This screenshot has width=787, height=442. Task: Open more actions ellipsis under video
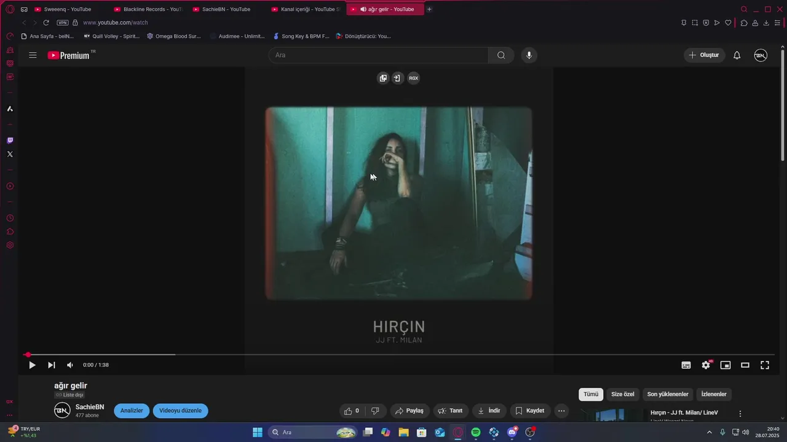tap(561, 411)
